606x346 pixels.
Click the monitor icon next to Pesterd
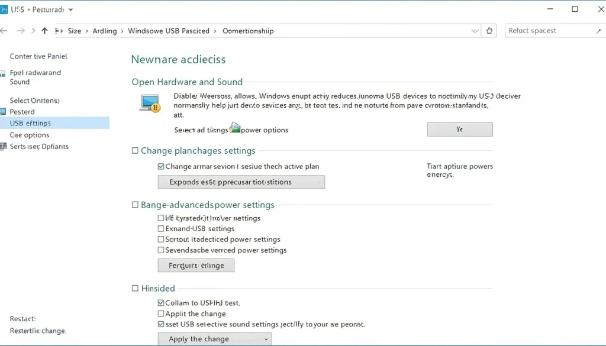(3, 112)
